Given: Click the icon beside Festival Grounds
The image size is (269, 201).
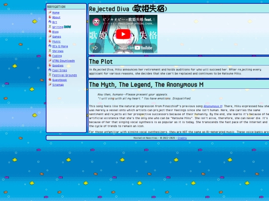Looking at the screenshot, I should [x=50, y=74].
